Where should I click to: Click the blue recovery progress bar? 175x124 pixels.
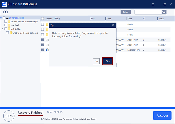pyautogui.click(x=87, y=108)
